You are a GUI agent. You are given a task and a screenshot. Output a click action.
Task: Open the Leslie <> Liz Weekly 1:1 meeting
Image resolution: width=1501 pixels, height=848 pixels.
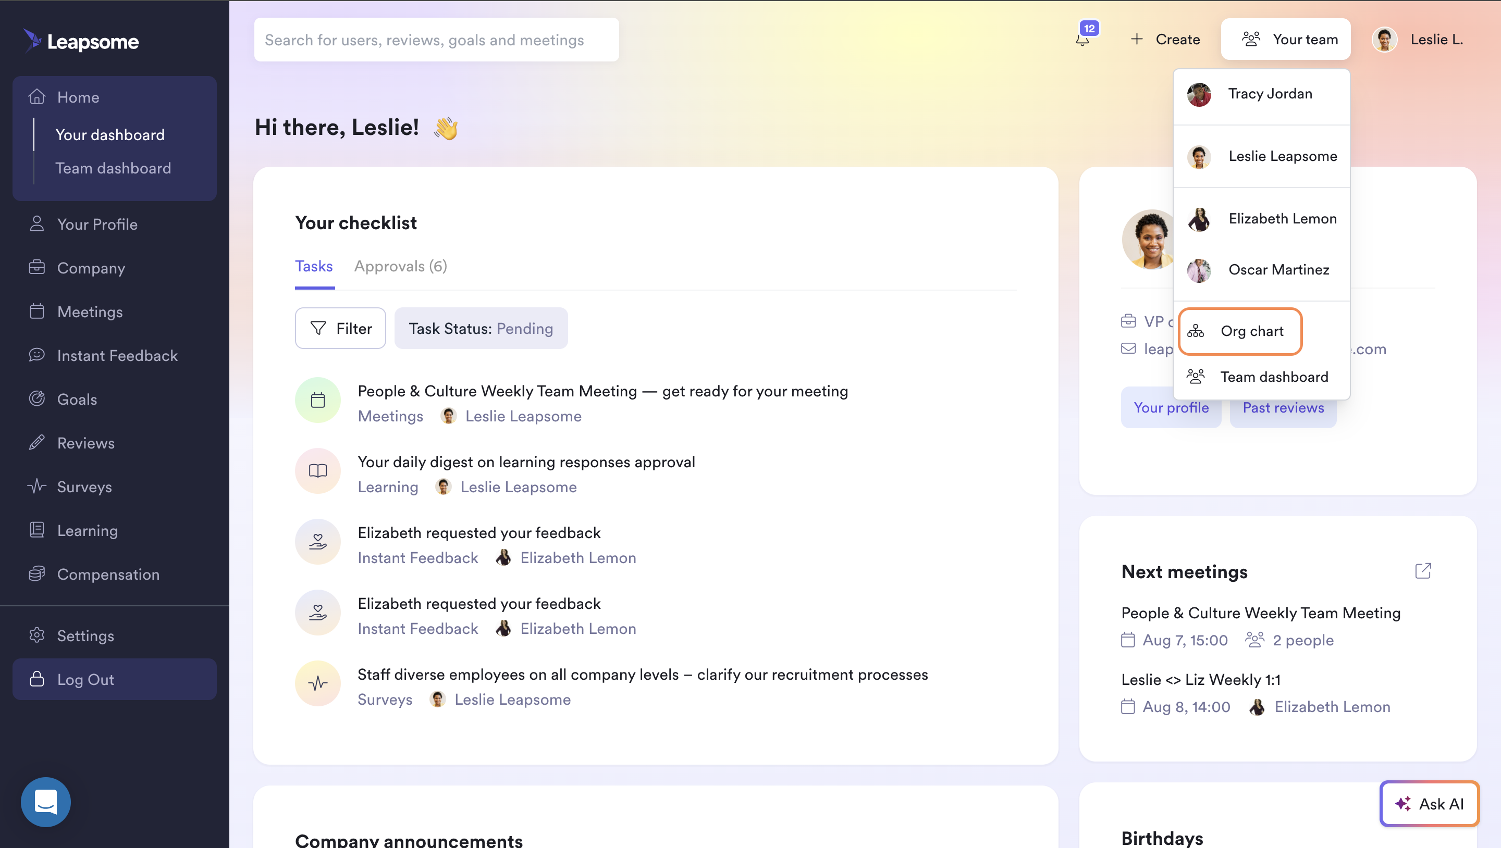[1200, 680]
